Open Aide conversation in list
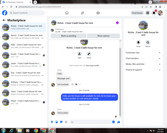Screen dimensions: 167x133 pyautogui.click(x=23, y=46)
